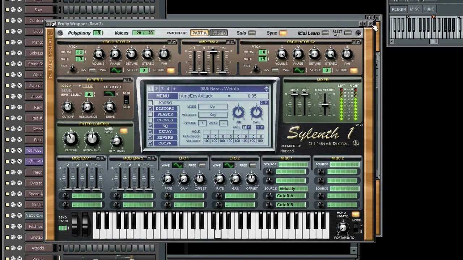Click the AmpEnvAAttack parameter readout field
This screenshot has width=463, height=260.
point(224,96)
